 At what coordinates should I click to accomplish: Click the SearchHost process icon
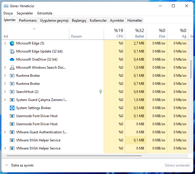coord(12,92)
